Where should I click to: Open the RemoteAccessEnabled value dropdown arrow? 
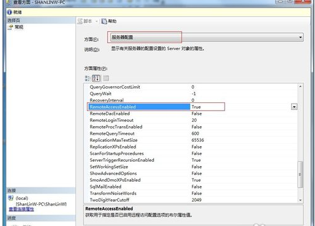pyautogui.click(x=294, y=107)
